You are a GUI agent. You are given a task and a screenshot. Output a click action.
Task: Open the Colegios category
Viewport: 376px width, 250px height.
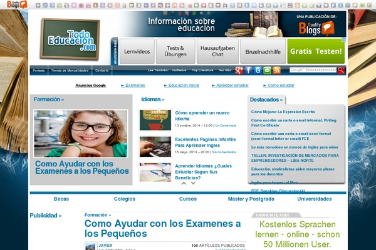coord(125,199)
